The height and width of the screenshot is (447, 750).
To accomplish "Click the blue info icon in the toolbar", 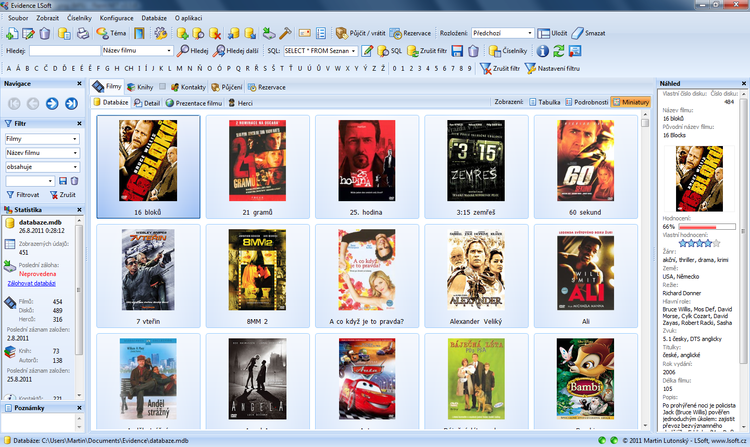I will click(x=543, y=51).
